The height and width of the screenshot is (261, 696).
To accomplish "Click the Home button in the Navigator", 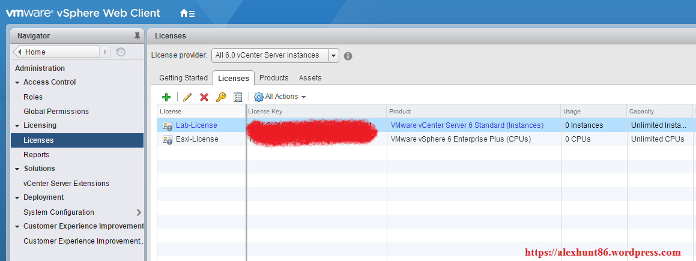I will tap(56, 52).
